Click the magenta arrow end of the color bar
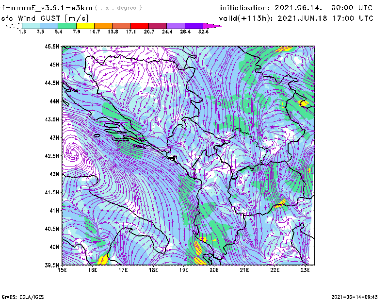Screen dimensions: 388x300 [212, 26]
